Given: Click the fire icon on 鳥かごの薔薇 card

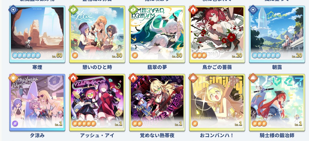Looking at the screenshot, I should pyautogui.click(x=193, y=10).
